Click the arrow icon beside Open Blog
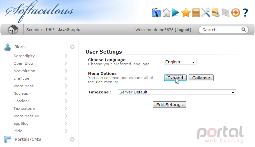 (66, 63)
